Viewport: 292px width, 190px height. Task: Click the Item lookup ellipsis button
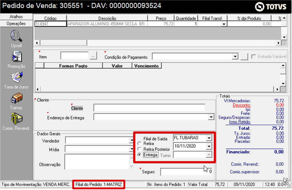(x=93, y=56)
